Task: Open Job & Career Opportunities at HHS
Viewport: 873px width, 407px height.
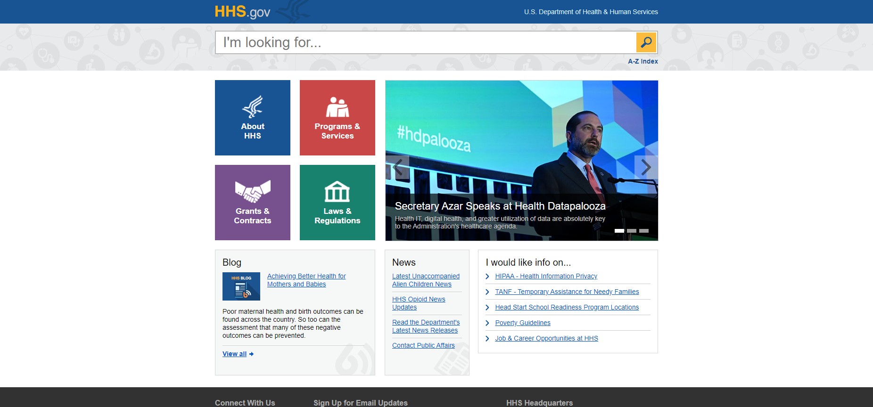Action: pos(546,338)
